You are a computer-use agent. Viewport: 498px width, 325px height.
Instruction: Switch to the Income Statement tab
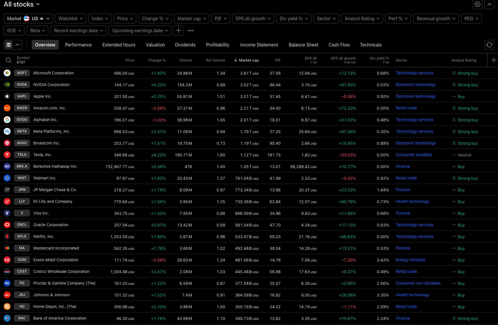(x=259, y=45)
